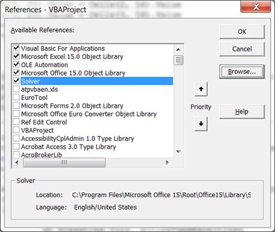Uncheck Microsoft Excel 15.0 Object Library

pos(16,56)
